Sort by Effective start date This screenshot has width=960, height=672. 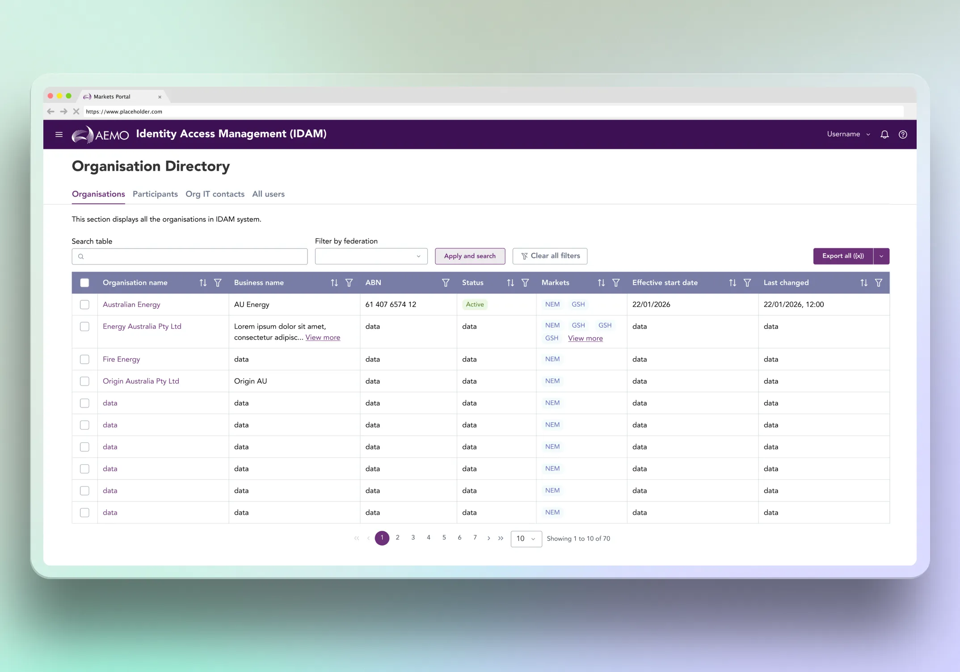point(732,282)
